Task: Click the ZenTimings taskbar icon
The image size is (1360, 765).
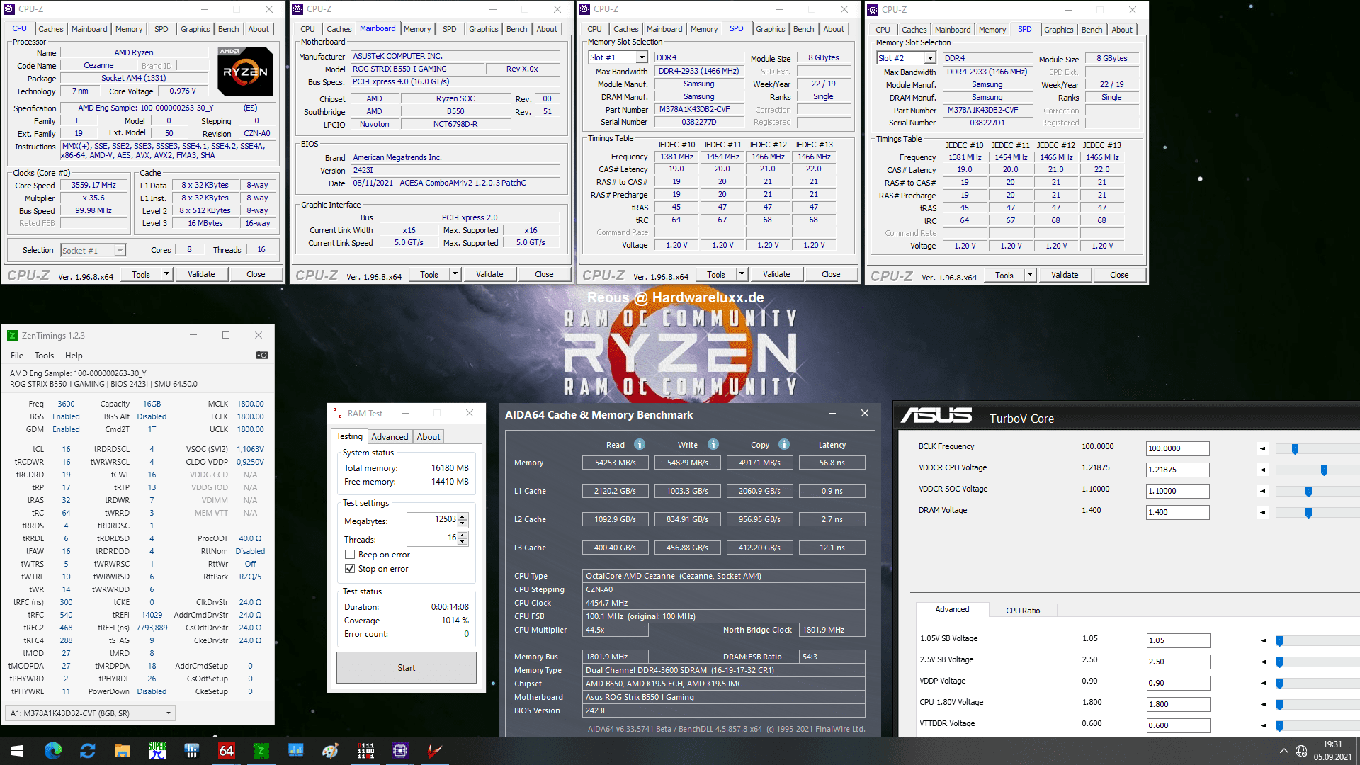Action: point(261,751)
